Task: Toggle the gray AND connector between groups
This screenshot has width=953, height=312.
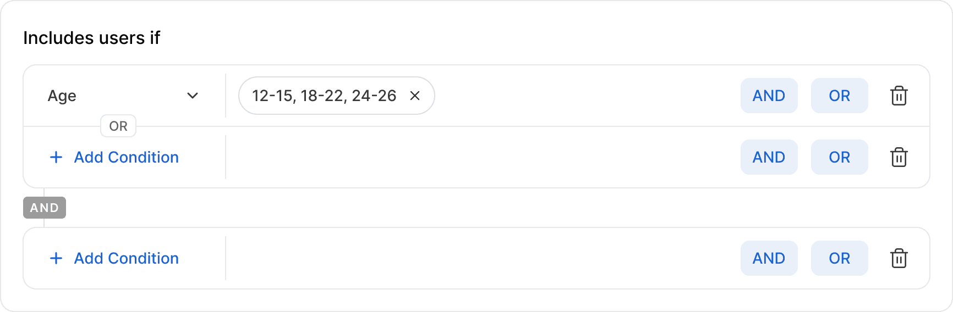Action: [45, 208]
